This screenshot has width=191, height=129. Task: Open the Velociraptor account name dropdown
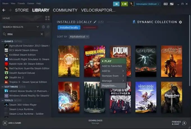coord(147,4)
